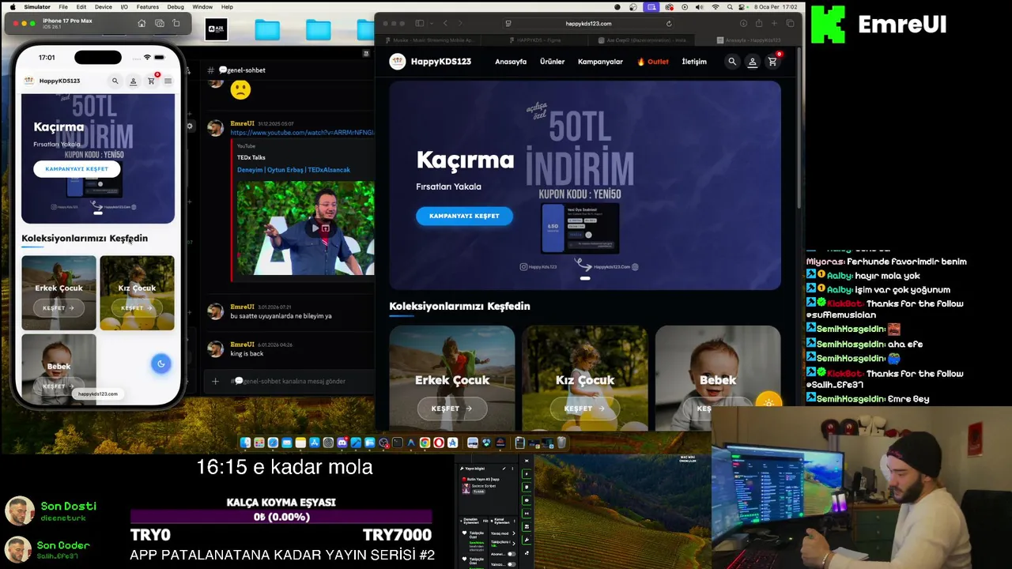Open Ürünler in the website navigation
The height and width of the screenshot is (569, 1012).
pyautogui.click(x=552, y=62)
